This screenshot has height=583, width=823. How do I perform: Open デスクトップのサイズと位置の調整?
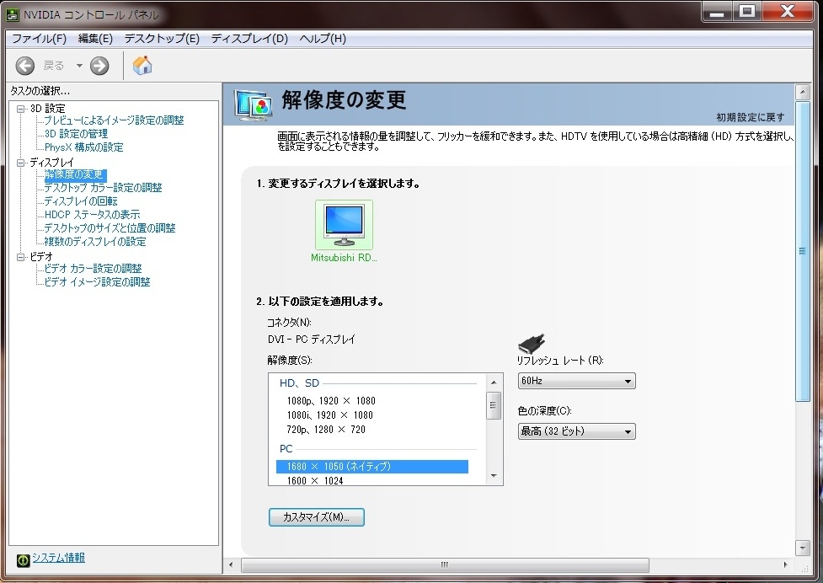110,228
